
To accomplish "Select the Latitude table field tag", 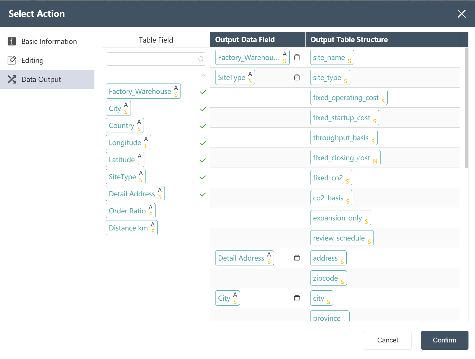I will 125,159.
